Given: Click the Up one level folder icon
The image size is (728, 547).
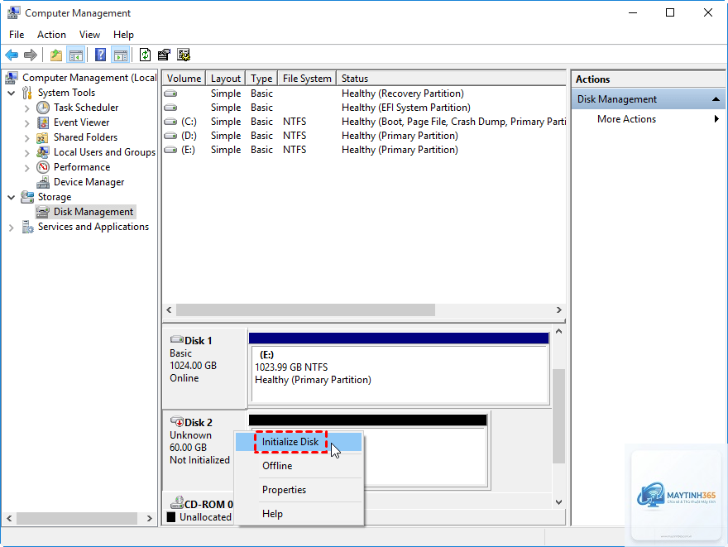Looking at the screenshot, I should [55, 55].
